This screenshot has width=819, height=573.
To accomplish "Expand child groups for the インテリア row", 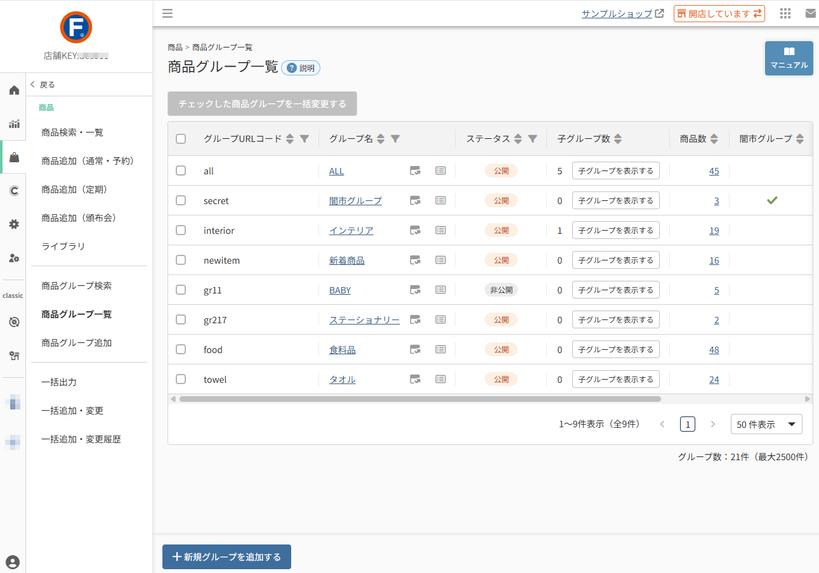I will [x=616, y=230].
